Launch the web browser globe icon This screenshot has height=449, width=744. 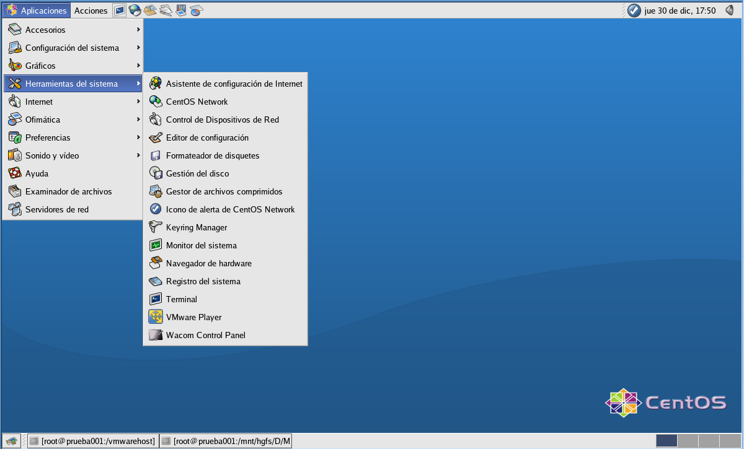(135, 11)
